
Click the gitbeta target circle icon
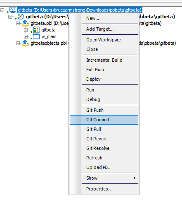(21, 17)
